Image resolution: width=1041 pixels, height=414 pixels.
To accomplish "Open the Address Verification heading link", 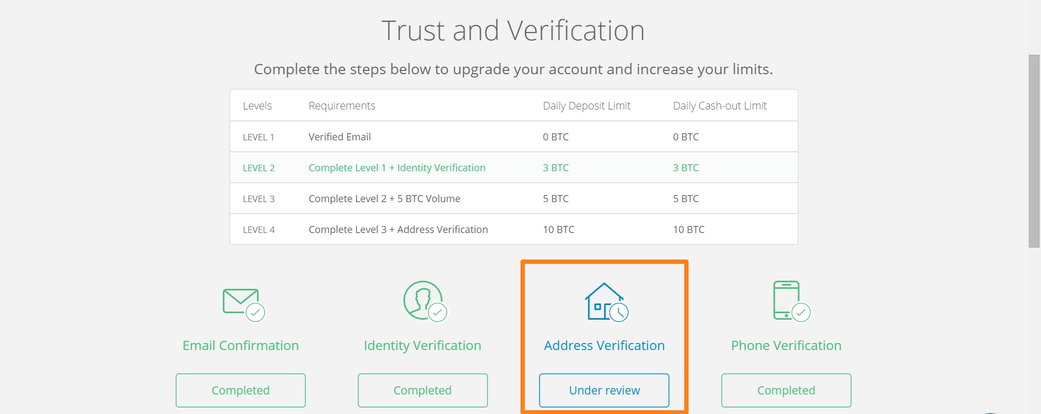I will pos(604,346).
